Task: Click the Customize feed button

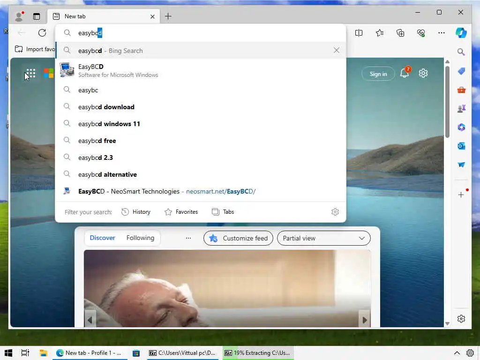Action: (x=238, y=238)
